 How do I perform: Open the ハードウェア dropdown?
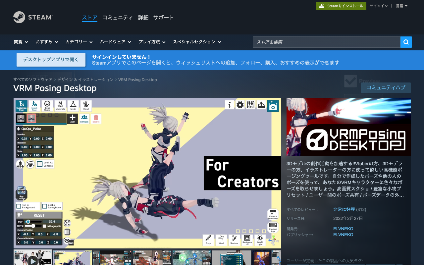click(116, 42)
